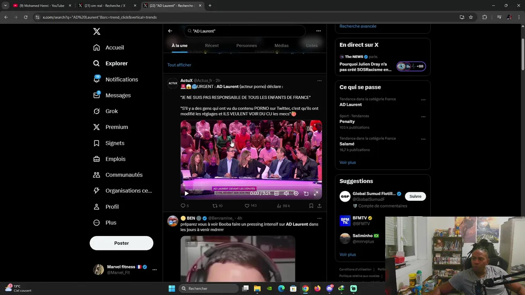Open BEN tweet more options menu
The width and height of the screenshot is (525, 295).
point(320,218)
